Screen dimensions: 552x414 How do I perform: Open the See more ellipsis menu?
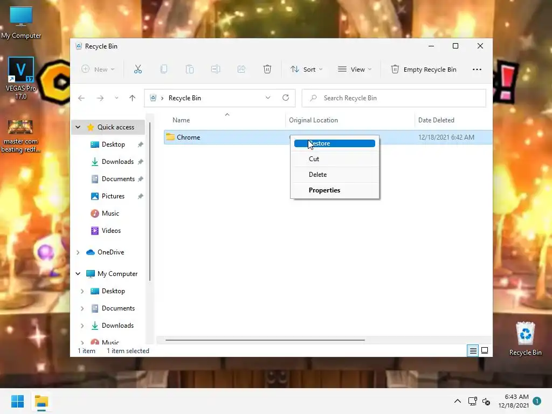coord(477,70)
